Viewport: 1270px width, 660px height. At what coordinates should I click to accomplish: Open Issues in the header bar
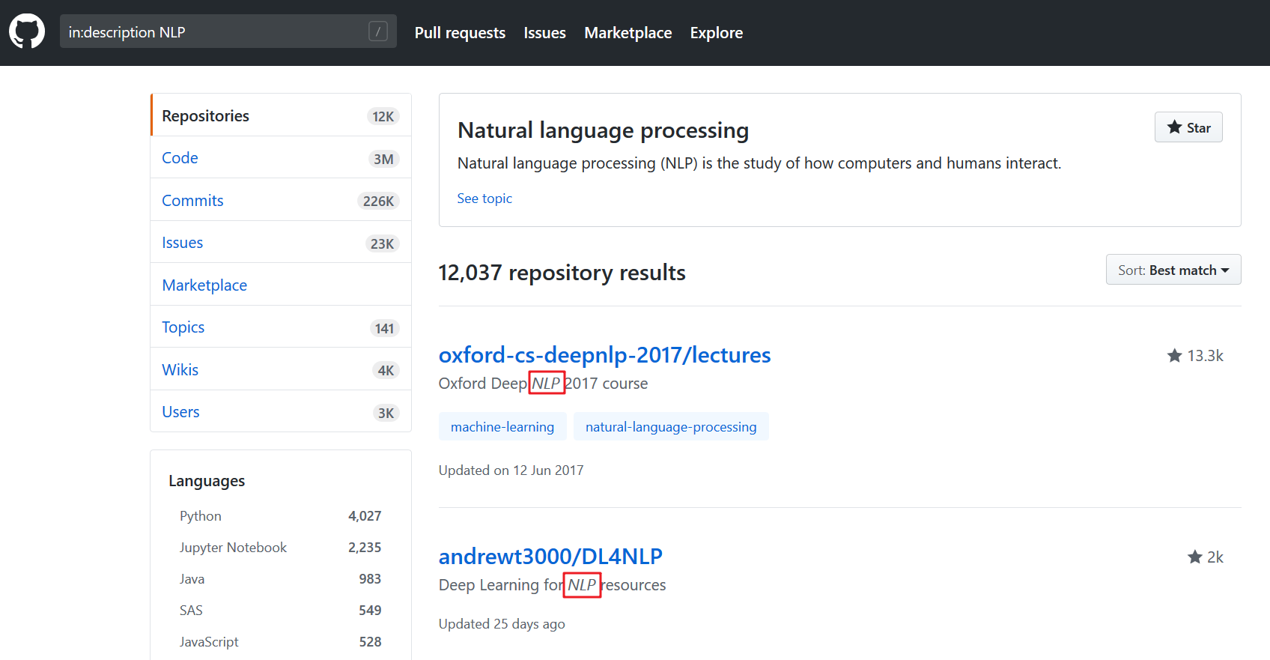coord(544,33)
